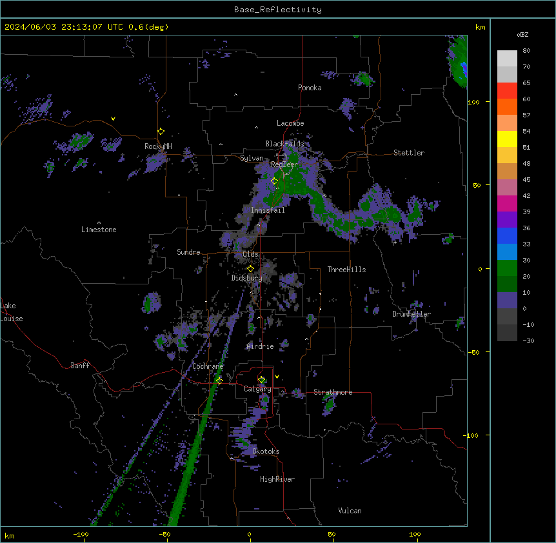Click the Airdrie city label

tap(260, 346)
